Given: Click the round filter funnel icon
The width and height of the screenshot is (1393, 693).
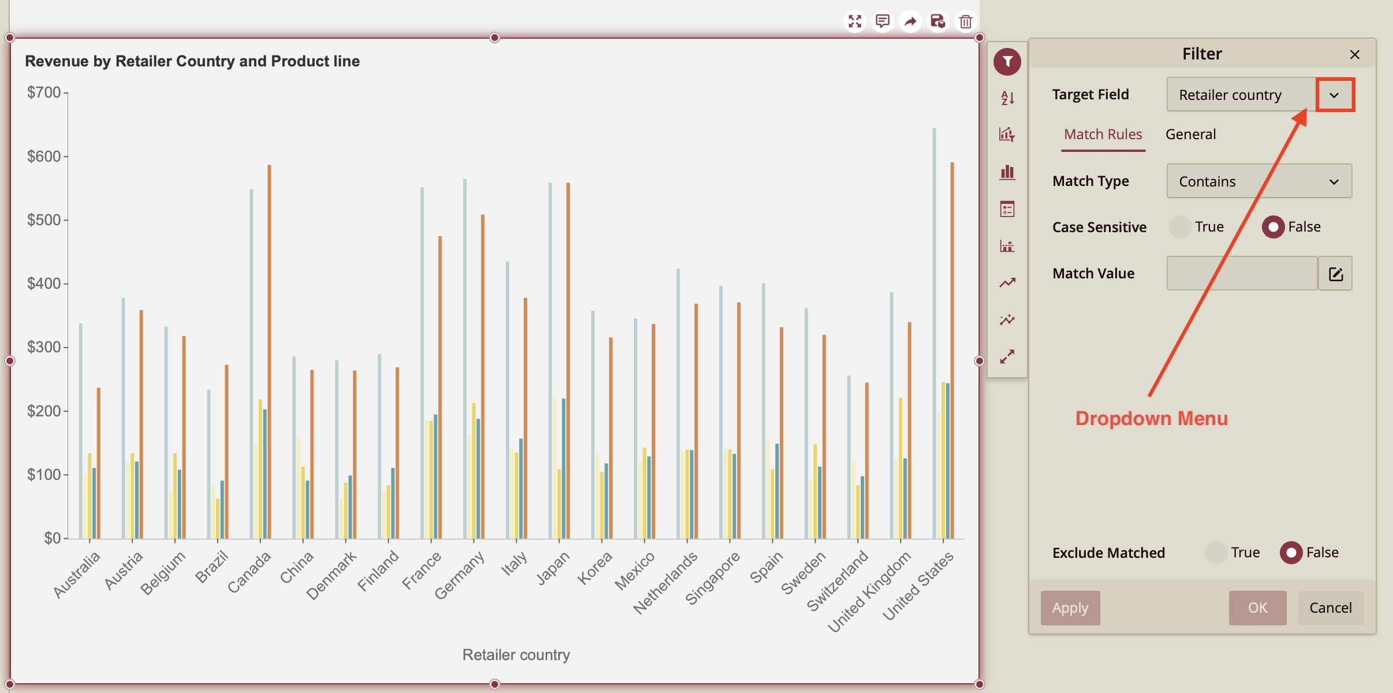Looking at the screenshot, I should (1007, 61).
